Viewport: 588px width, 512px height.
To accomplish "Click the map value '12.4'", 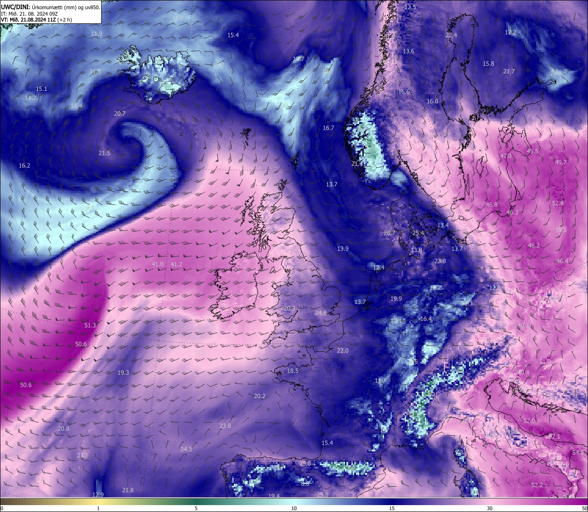I will pyautogui.click(x=379, y=268).
